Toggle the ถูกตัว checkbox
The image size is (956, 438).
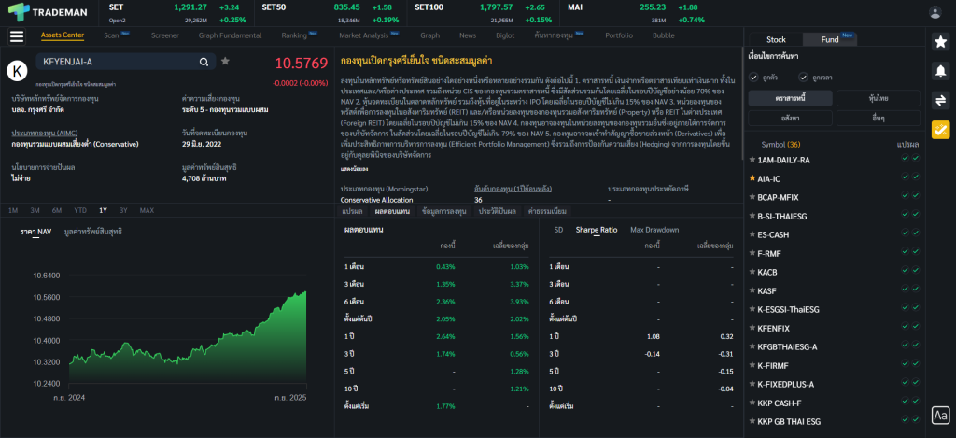coord(753,77)
